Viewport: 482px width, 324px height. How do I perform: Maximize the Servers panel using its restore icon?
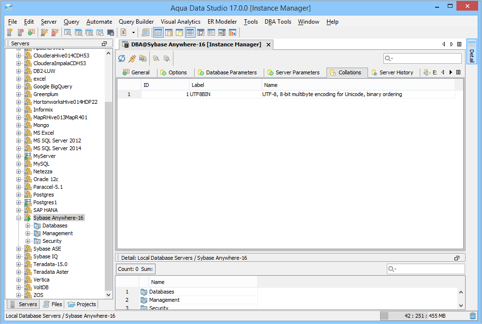click(104, 43)
